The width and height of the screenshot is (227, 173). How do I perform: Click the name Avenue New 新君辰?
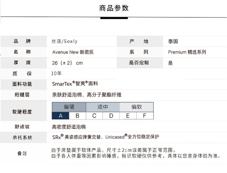point(73,52)
